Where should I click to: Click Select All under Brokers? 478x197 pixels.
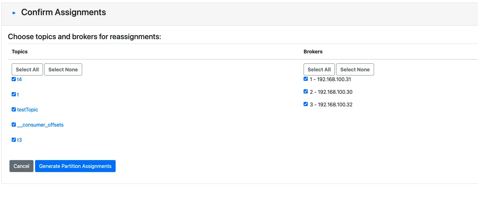[x=319, y=69]
